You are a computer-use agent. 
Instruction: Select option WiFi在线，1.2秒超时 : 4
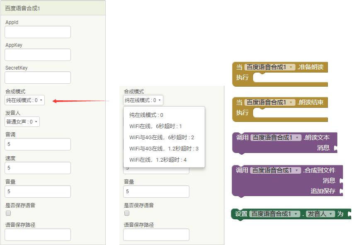[164, 160]
